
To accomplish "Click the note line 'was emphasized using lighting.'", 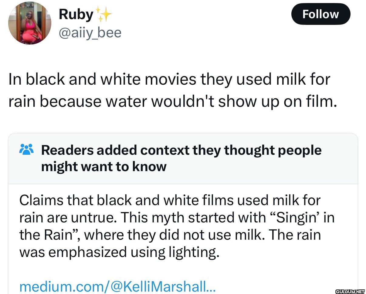I will (x=119, y=252).
